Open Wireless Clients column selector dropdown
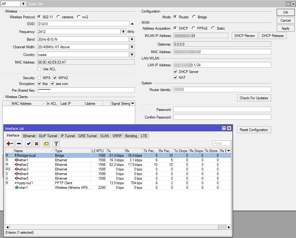Screen dimensions: 296x238 [x=133, y=103]
